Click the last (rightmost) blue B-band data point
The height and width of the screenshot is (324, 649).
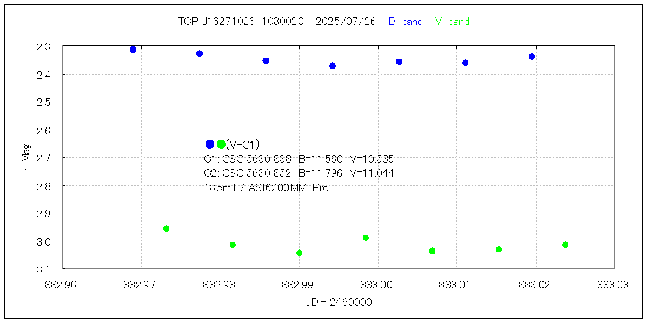532,57
